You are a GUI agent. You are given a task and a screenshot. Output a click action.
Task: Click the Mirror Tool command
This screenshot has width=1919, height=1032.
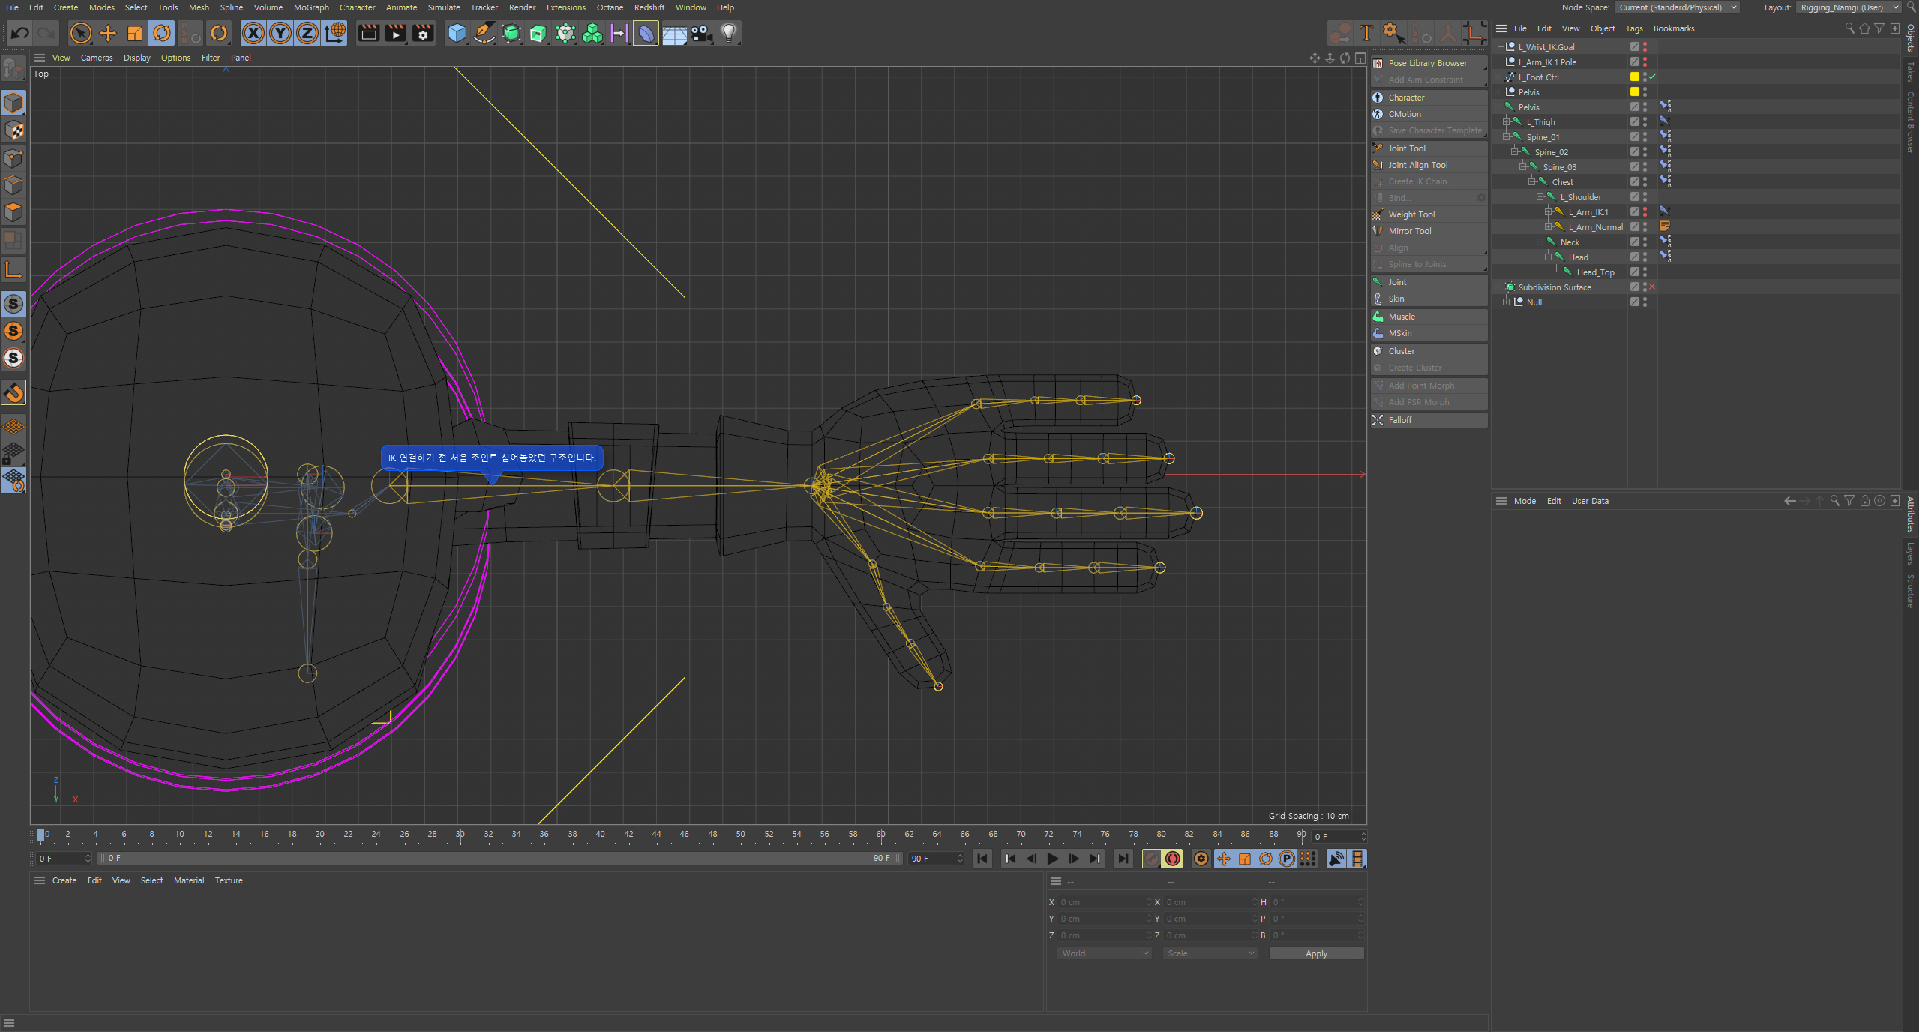pyautogui.click(x=1429, y=231)
